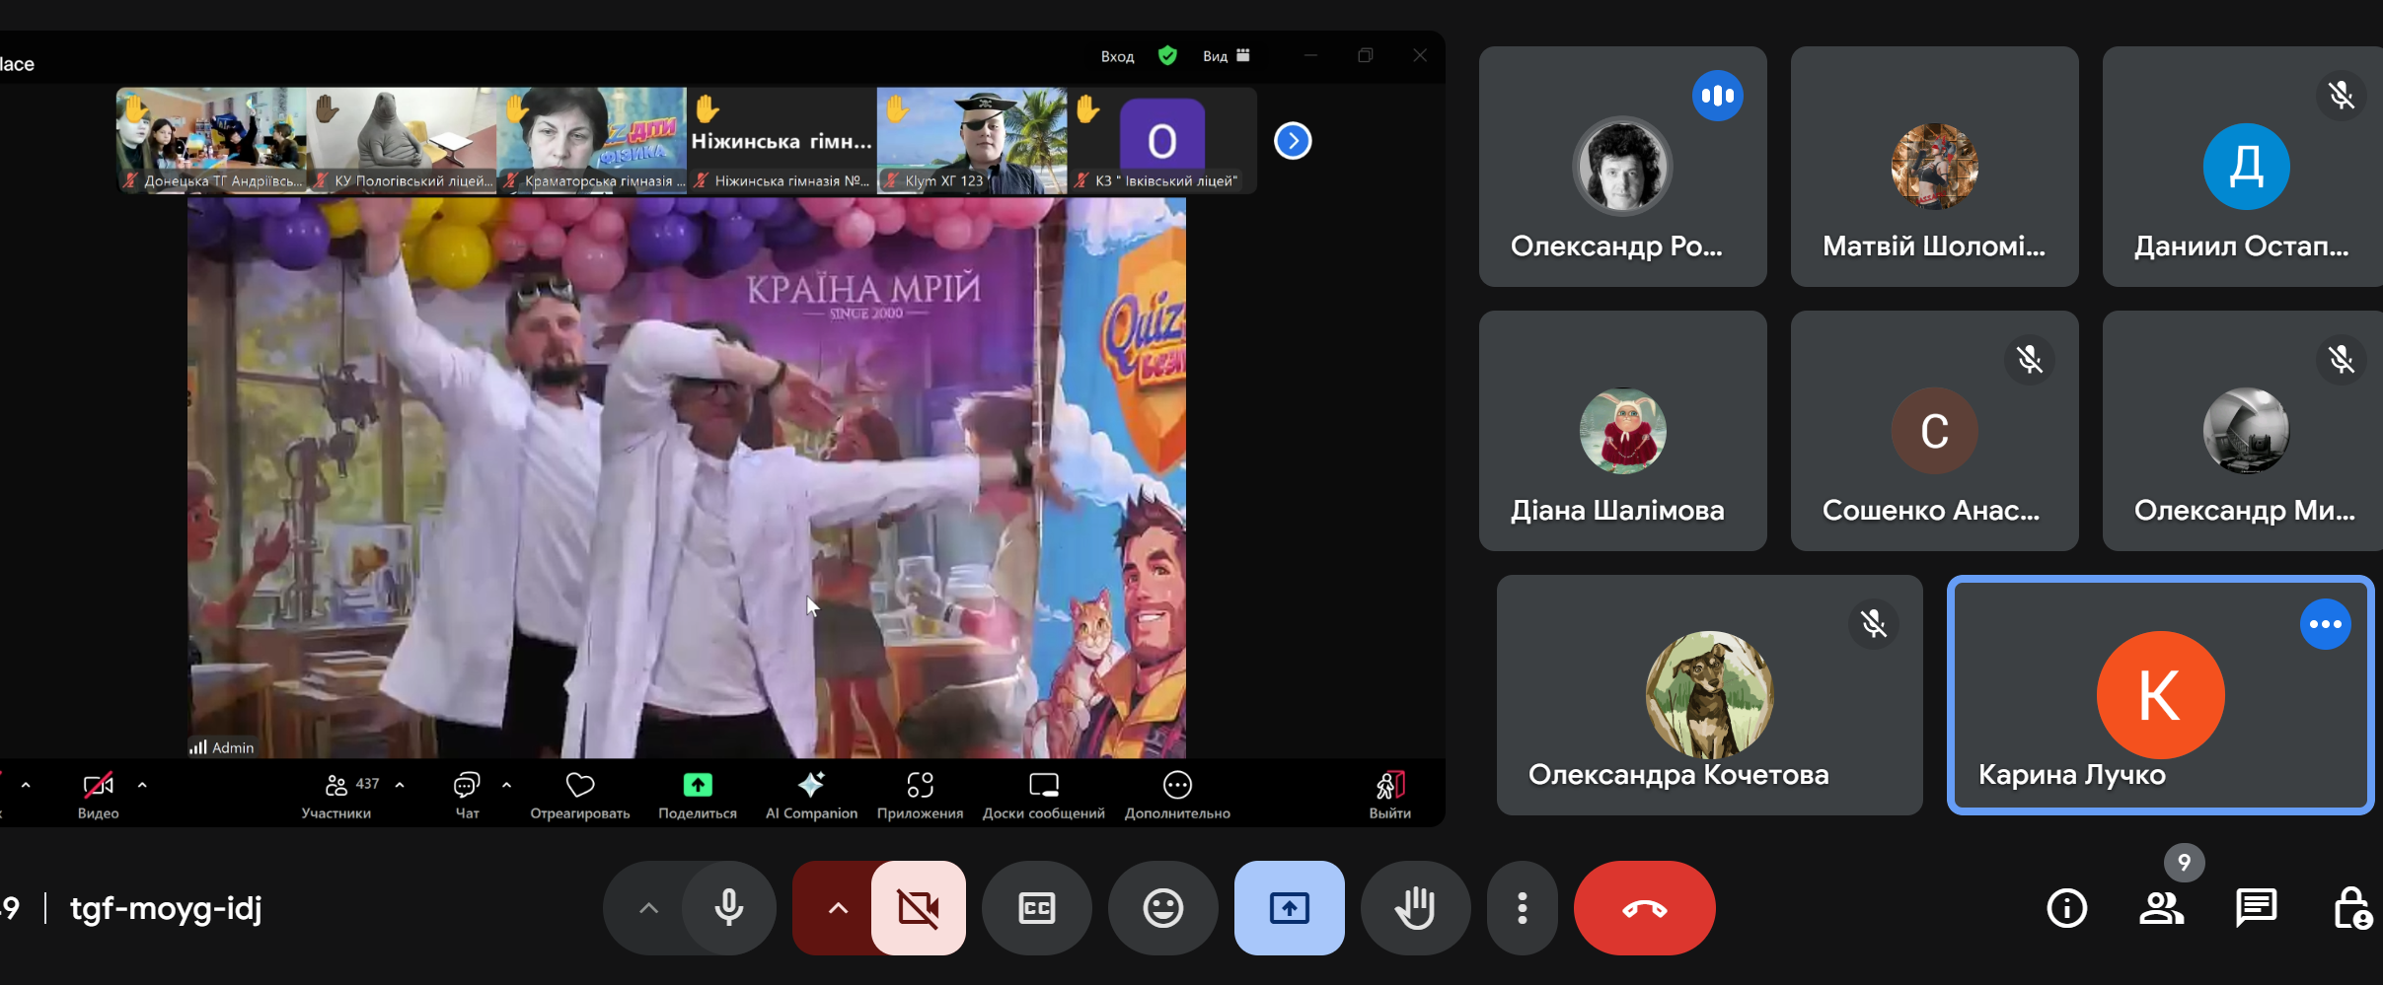
Task: Click the red leave call button
Action: coord(1644,908)
